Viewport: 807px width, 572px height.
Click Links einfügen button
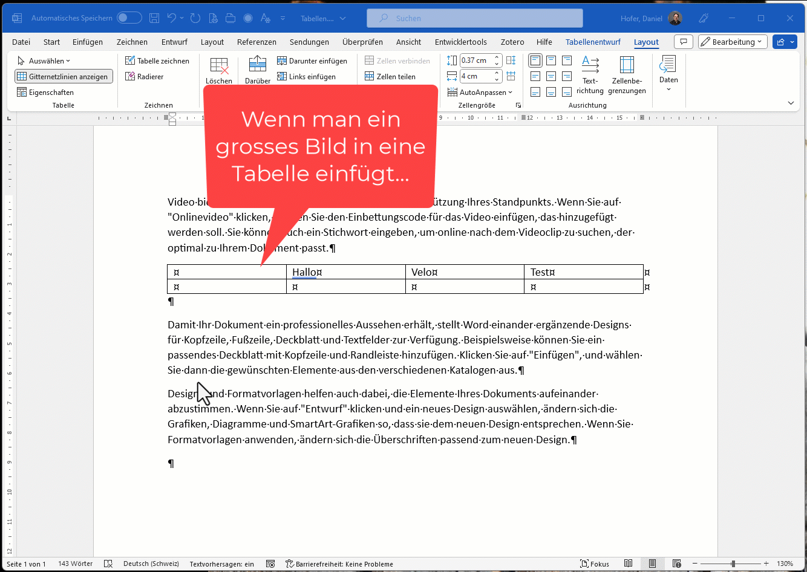306,77
